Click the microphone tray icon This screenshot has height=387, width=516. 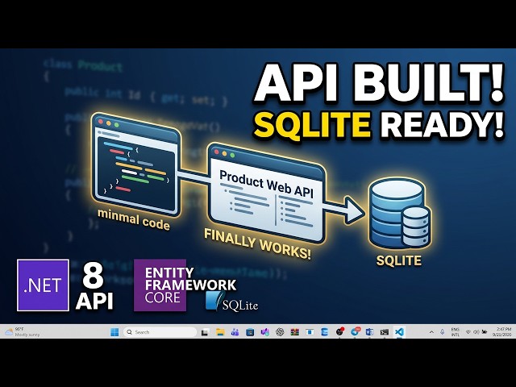pyautogui.click(x=443, y=332)
